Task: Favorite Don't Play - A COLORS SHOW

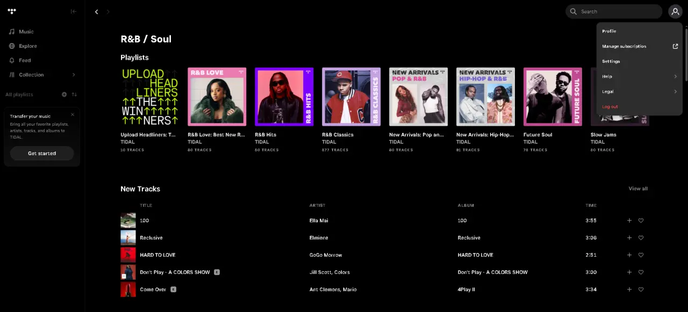Action: pyautogui.click(x=641, y=272)
